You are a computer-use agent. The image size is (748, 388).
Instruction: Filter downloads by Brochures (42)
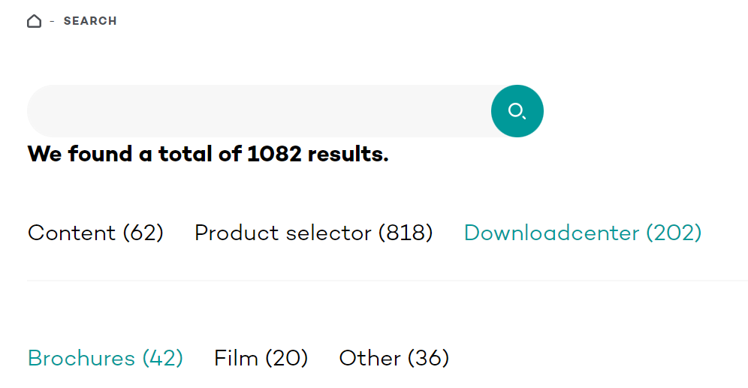105,359
